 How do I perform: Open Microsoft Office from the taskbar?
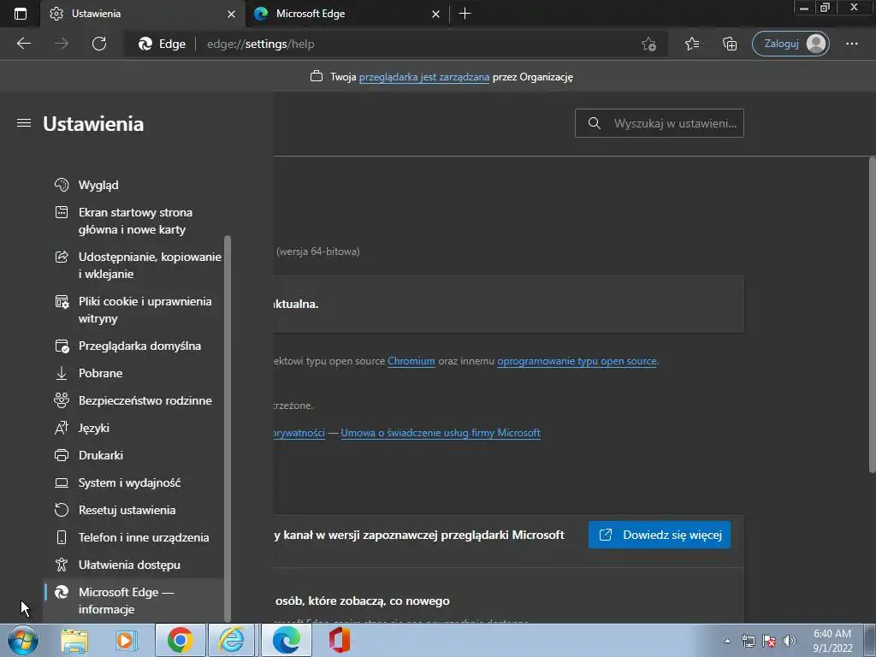(339, 640)
